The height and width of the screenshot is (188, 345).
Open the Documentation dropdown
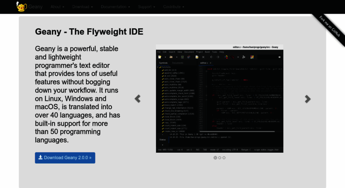(x=115, y=7)
